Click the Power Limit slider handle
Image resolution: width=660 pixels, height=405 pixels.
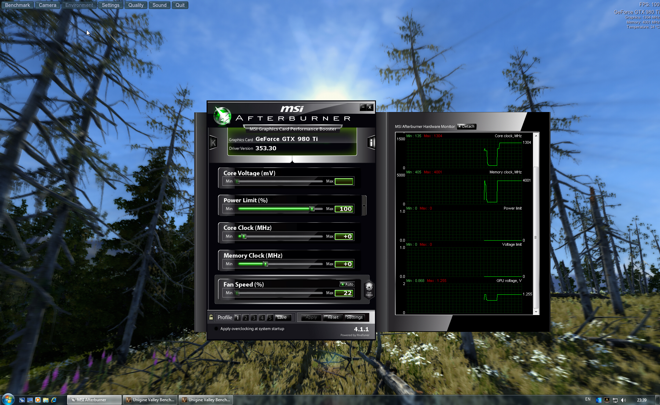(x=312, y=209)
